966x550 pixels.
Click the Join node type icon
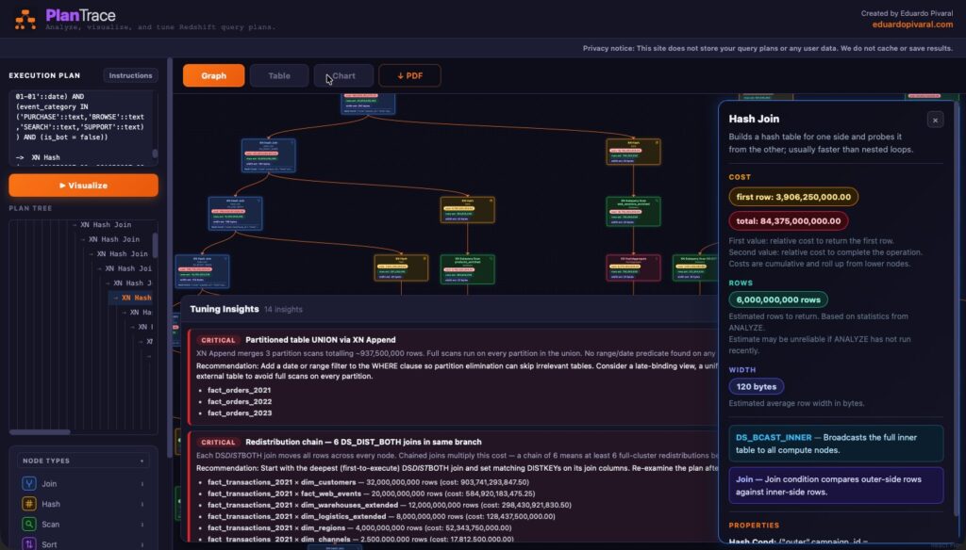point(29,483)
